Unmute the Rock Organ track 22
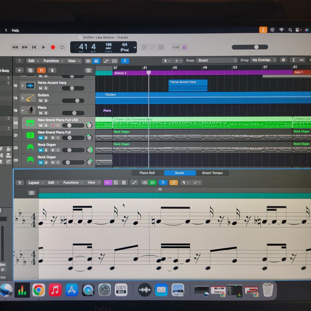Viewport: 311px width, 311px height. (40, 150)
